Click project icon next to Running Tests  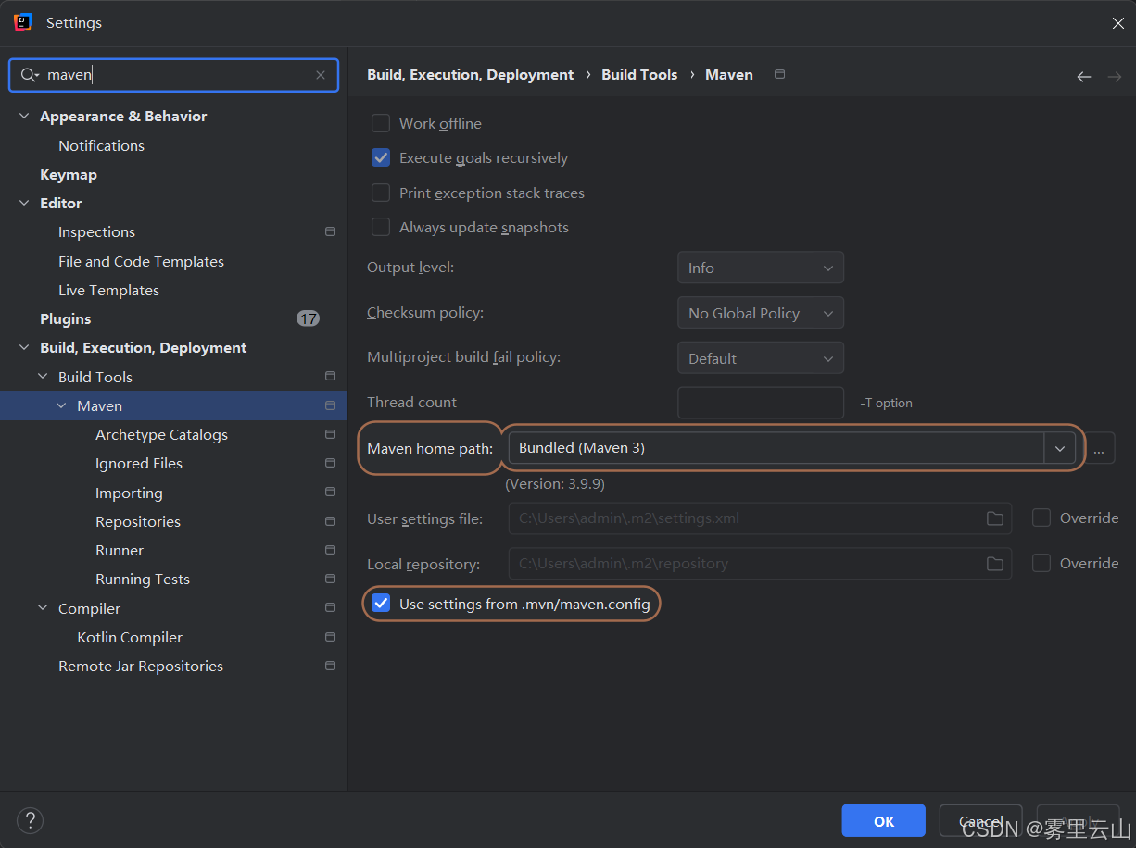[330, 579]
